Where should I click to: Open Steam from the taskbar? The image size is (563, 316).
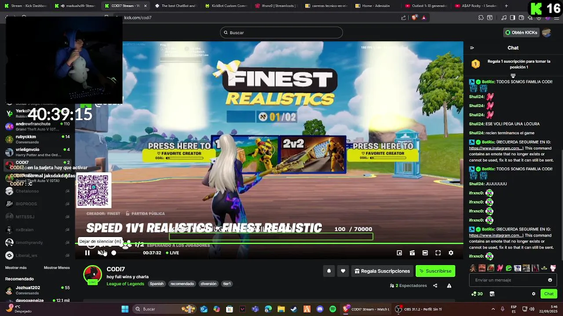point(294,309)
